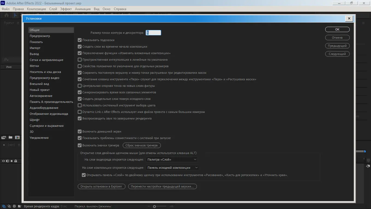Check «Использовать системный инструмент выбора цвета»
The image size is (371, 209).
point(80,105)
